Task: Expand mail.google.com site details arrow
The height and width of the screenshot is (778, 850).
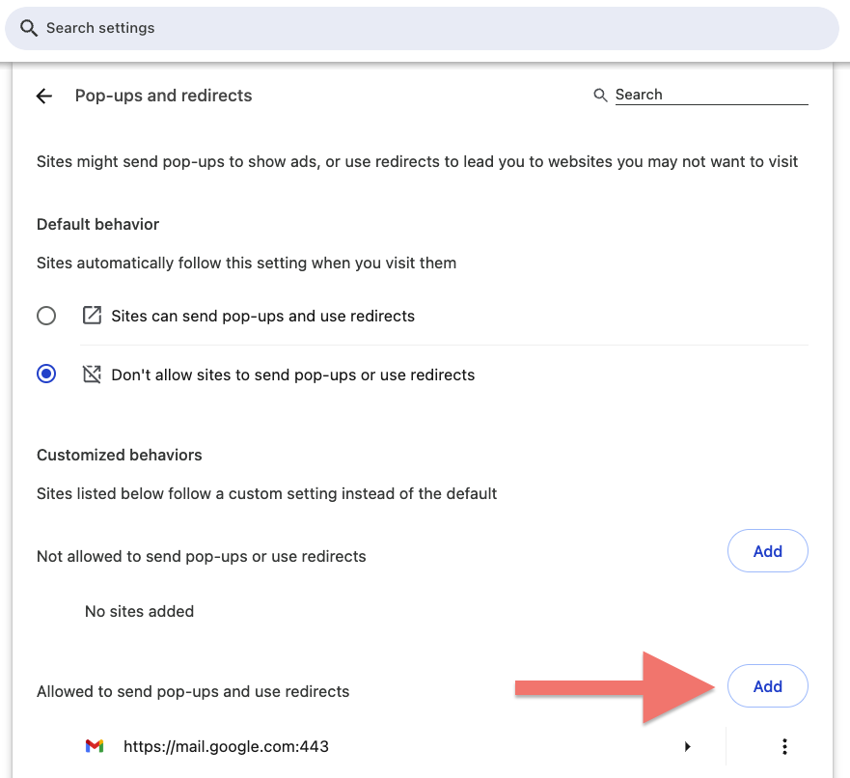Action: tap(687, 746)
